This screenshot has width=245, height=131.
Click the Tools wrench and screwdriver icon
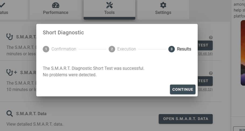[109, 5]
